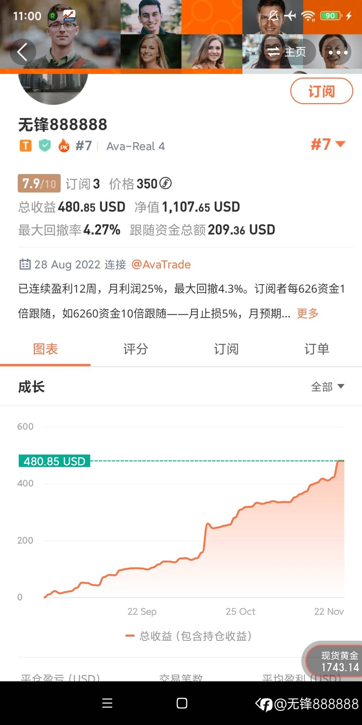Viewport: 362px width, 725px height.
Task: Tap the green verified shield badge
Action: 45,146
